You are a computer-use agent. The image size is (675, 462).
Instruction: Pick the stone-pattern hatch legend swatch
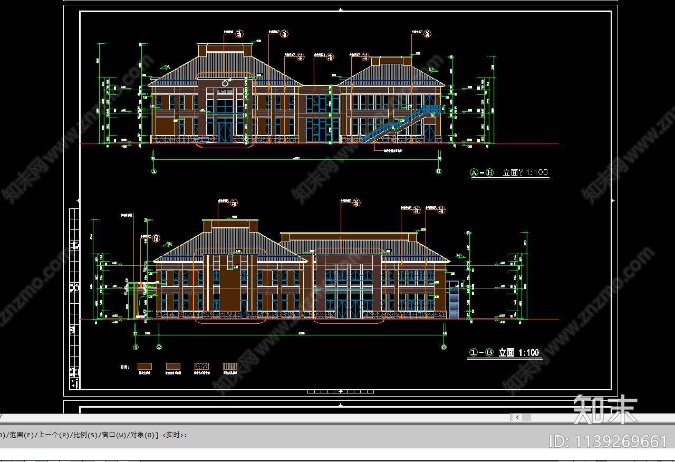(x=202, y=366)
